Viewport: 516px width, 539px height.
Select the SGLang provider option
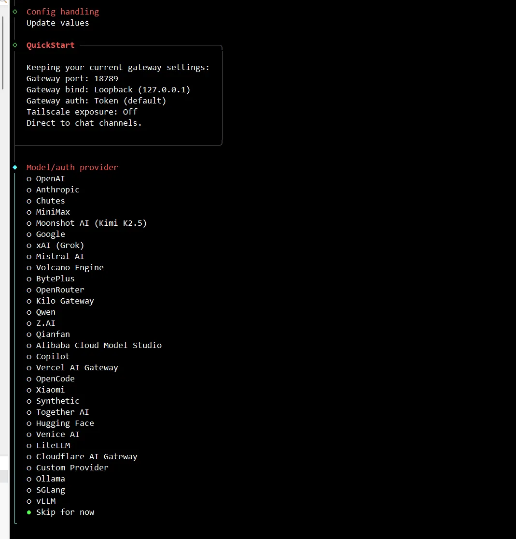tap(46, 490)
